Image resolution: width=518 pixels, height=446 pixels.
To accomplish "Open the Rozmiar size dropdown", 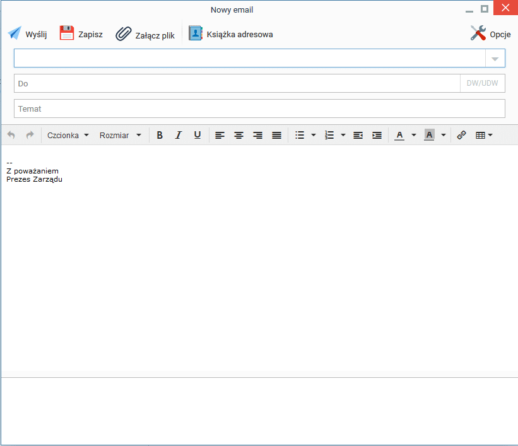I will (x=121, y=135).
